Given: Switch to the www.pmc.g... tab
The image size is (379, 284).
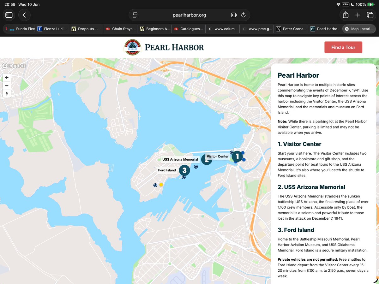Looking at the screenshot, I should 257,29.
